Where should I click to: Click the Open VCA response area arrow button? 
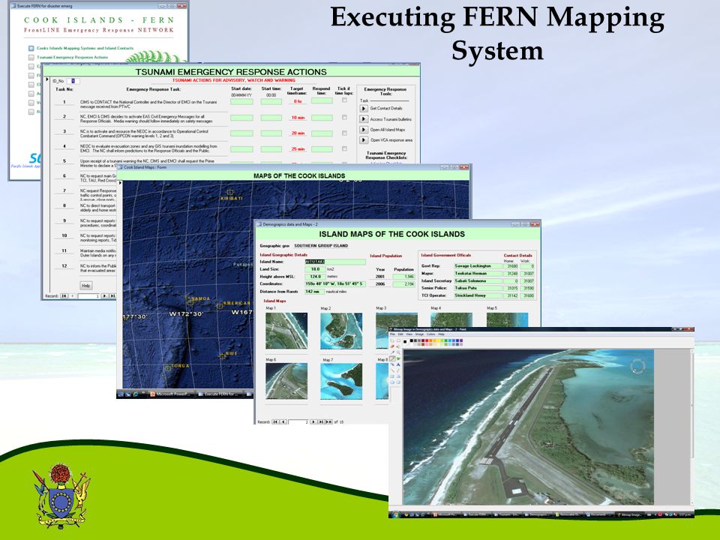363,140
